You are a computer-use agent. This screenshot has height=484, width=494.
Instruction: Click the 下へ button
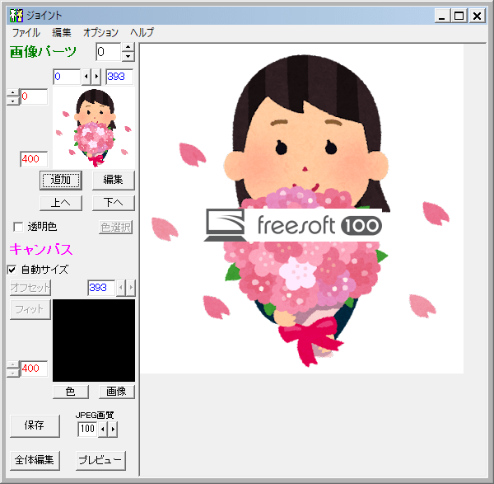click(x=113, y=203)
